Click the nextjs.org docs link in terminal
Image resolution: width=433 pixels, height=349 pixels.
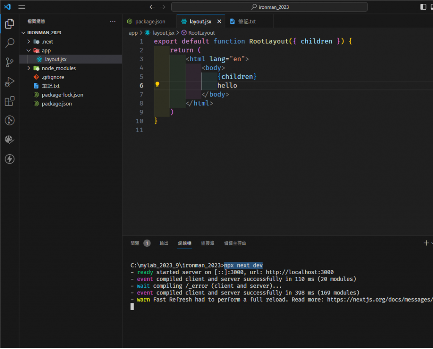(x=380, y=300)
